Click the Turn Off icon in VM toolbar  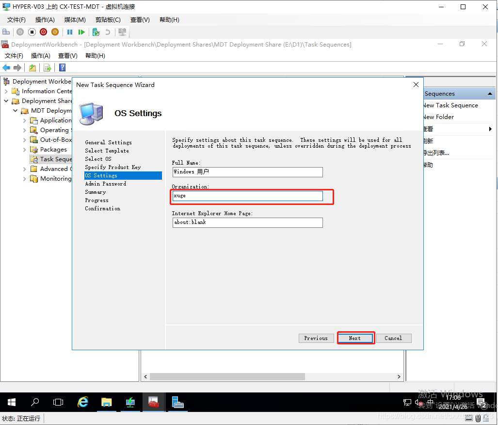click(x=32, y=32)
